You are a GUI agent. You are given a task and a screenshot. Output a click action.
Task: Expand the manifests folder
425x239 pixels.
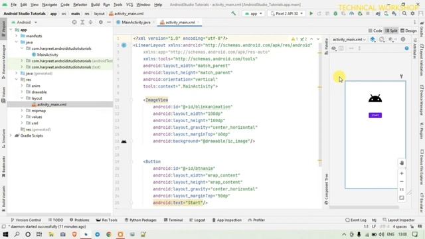(x=16, y=36)
